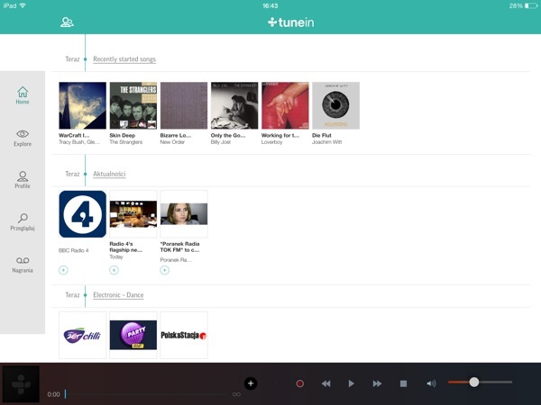Image resolution: width=541 pixels, height=405 pixels.
Task: Click the Die Flut song title
Action: 322,135
